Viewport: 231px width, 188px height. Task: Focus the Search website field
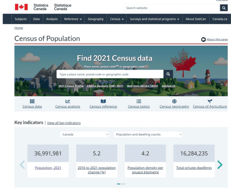(172, 8)
